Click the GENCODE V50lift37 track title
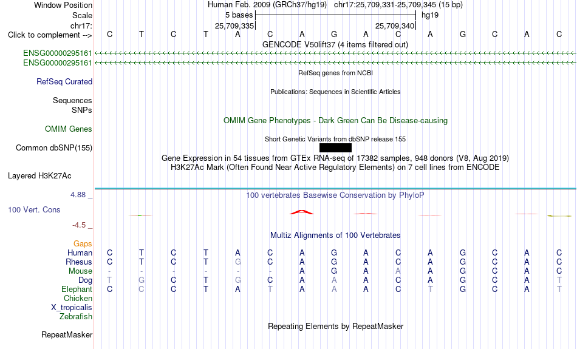This screenshot has height=349, width=577. [x=335, y=44]
